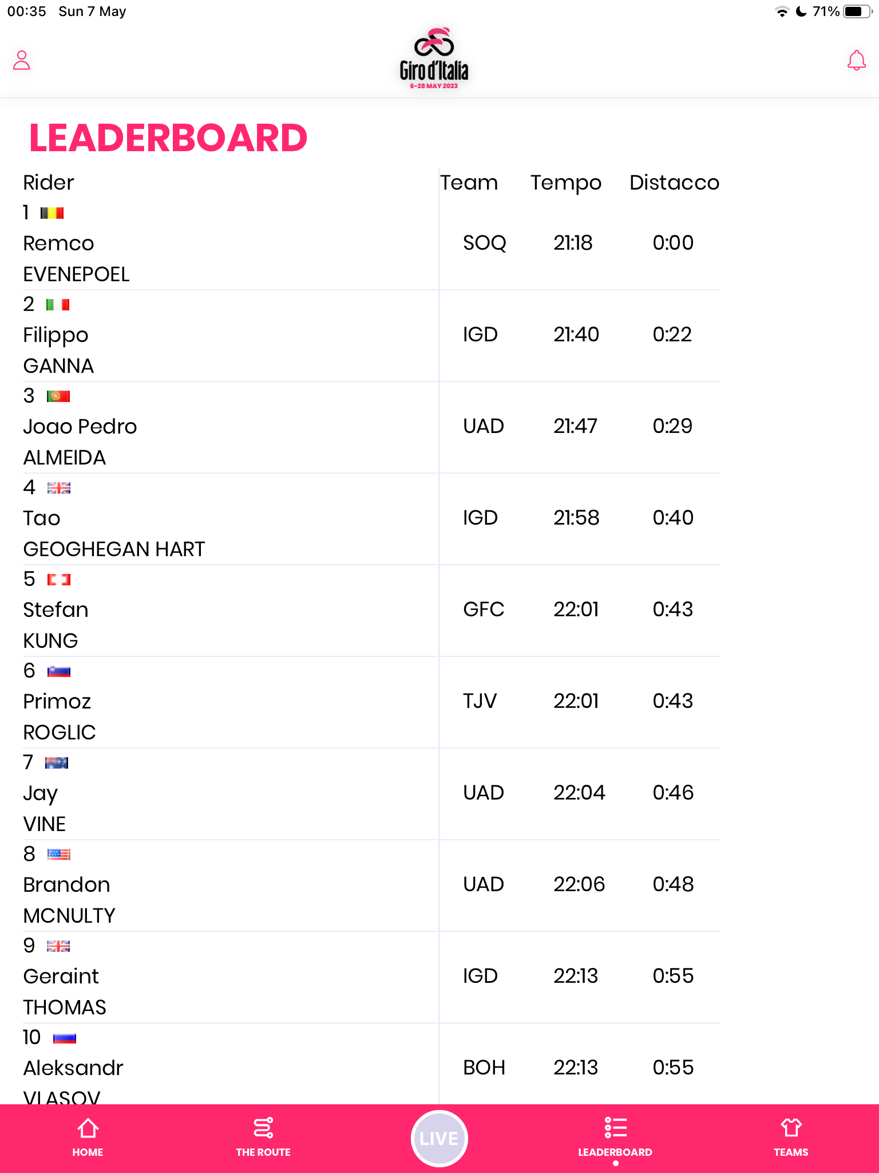
Task: Open the user profile icon
Action: [22, 60]
